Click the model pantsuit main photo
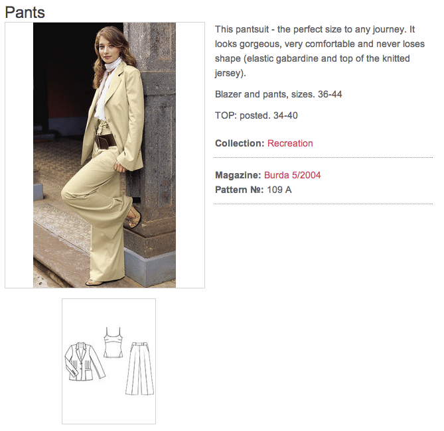 click(104, 155)
